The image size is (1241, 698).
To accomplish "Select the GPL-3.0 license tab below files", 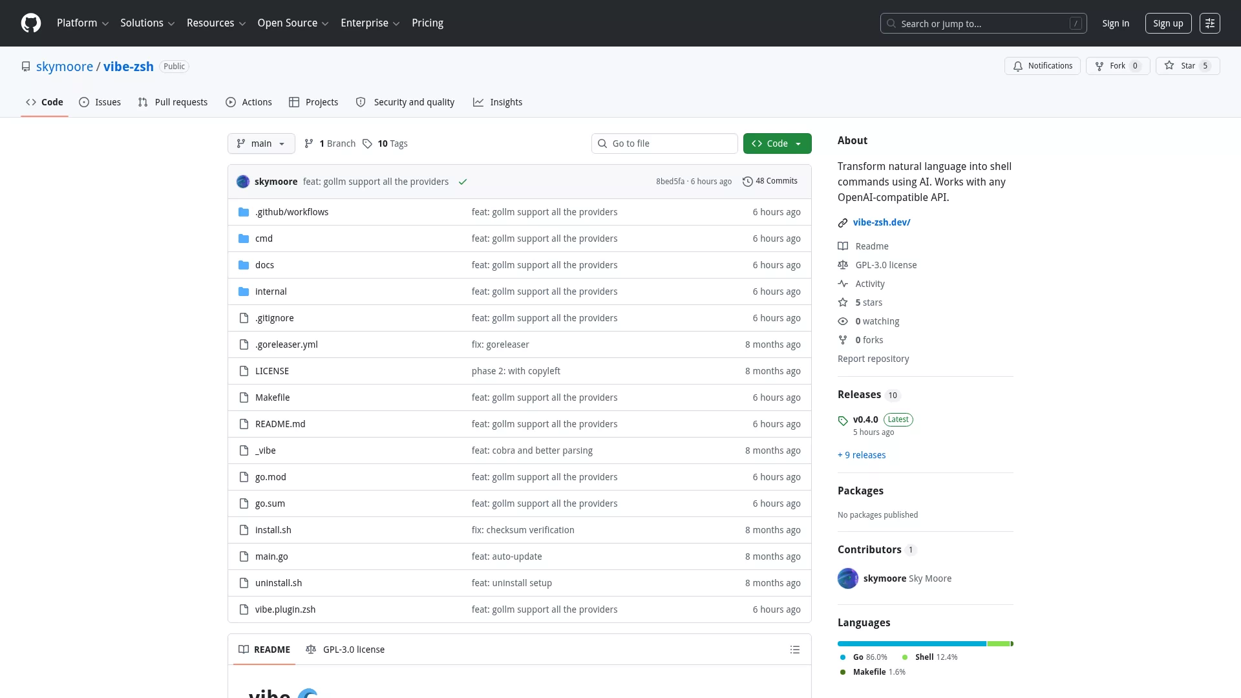I will pos(345,650).
